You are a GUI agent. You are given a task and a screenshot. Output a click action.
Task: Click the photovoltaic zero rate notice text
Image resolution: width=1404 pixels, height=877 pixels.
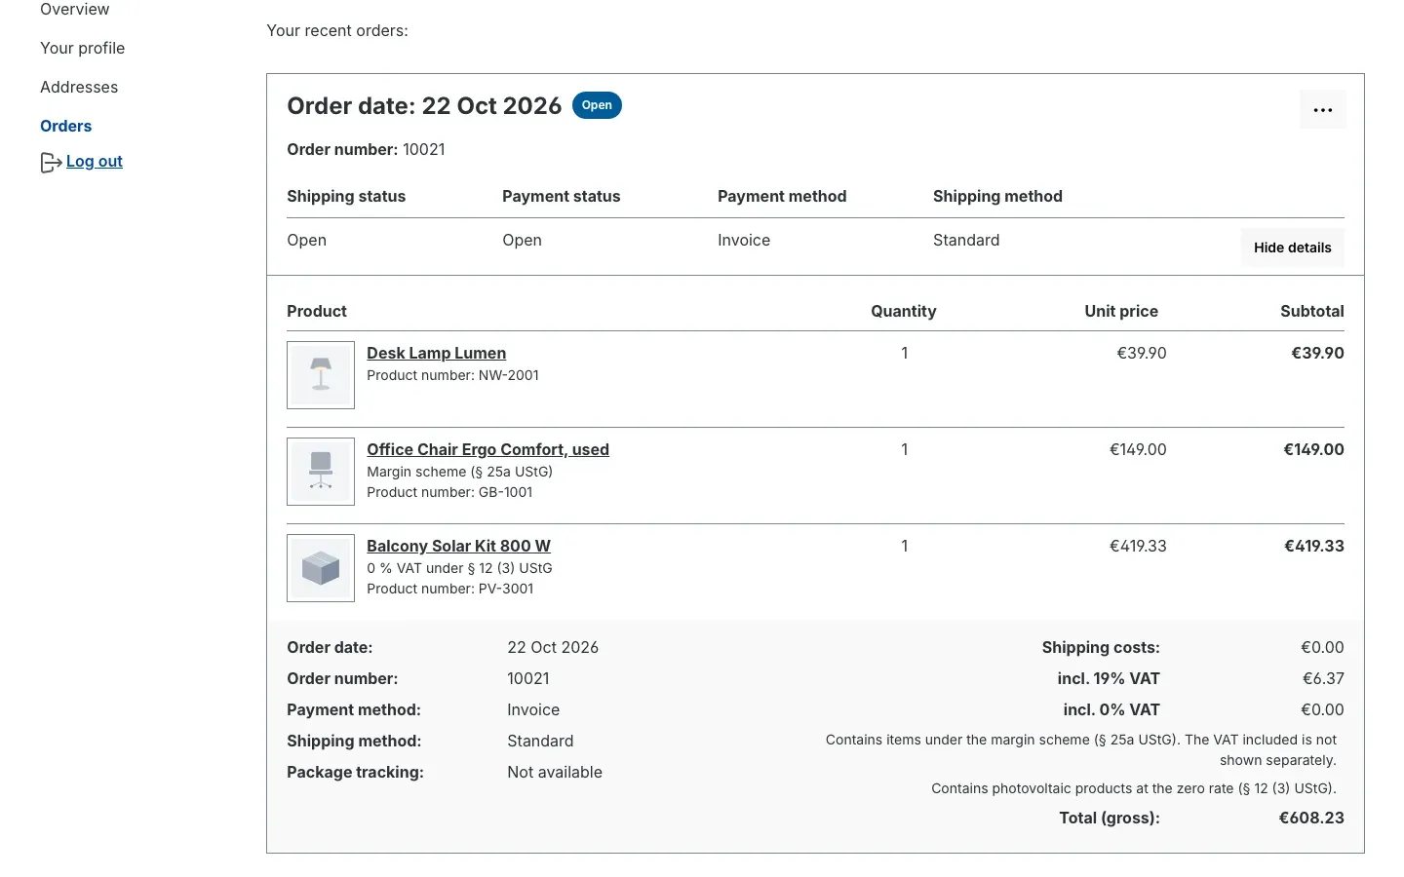click(1134, 789)
